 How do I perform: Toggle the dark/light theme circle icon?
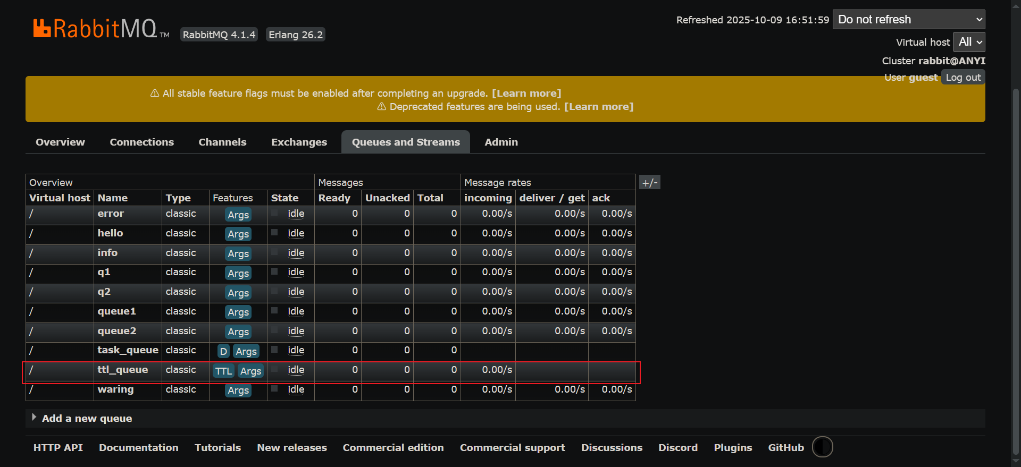click(822, 447)
